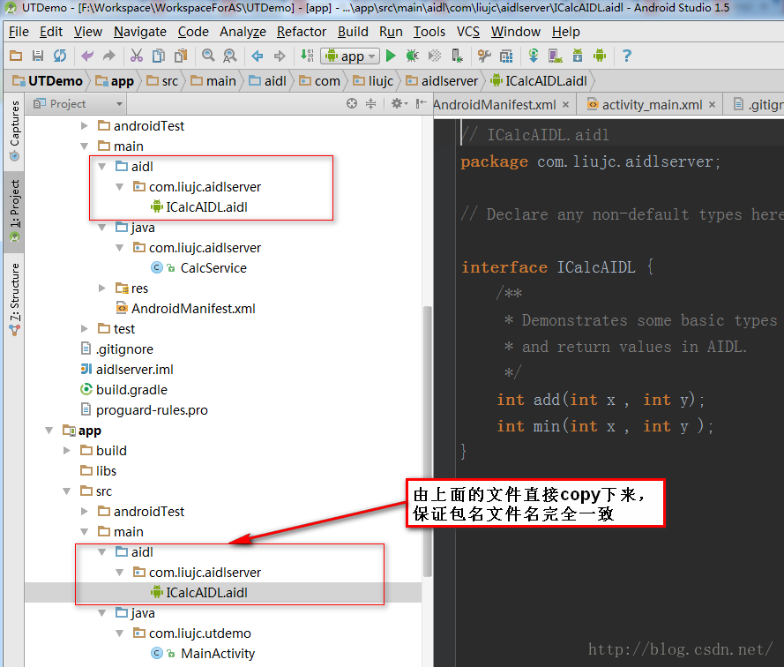Select CalcService class in project tree
The image size is (784, 667).
point(213,268)
